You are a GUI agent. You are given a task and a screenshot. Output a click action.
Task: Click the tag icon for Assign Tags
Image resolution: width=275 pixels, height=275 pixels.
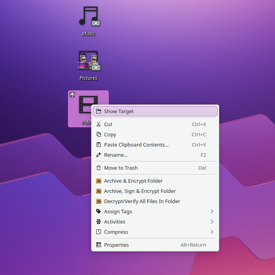pyautogui.click(x=99, y=211)
